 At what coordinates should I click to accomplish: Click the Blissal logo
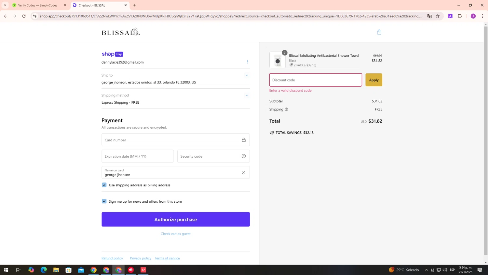coord(121,32)
